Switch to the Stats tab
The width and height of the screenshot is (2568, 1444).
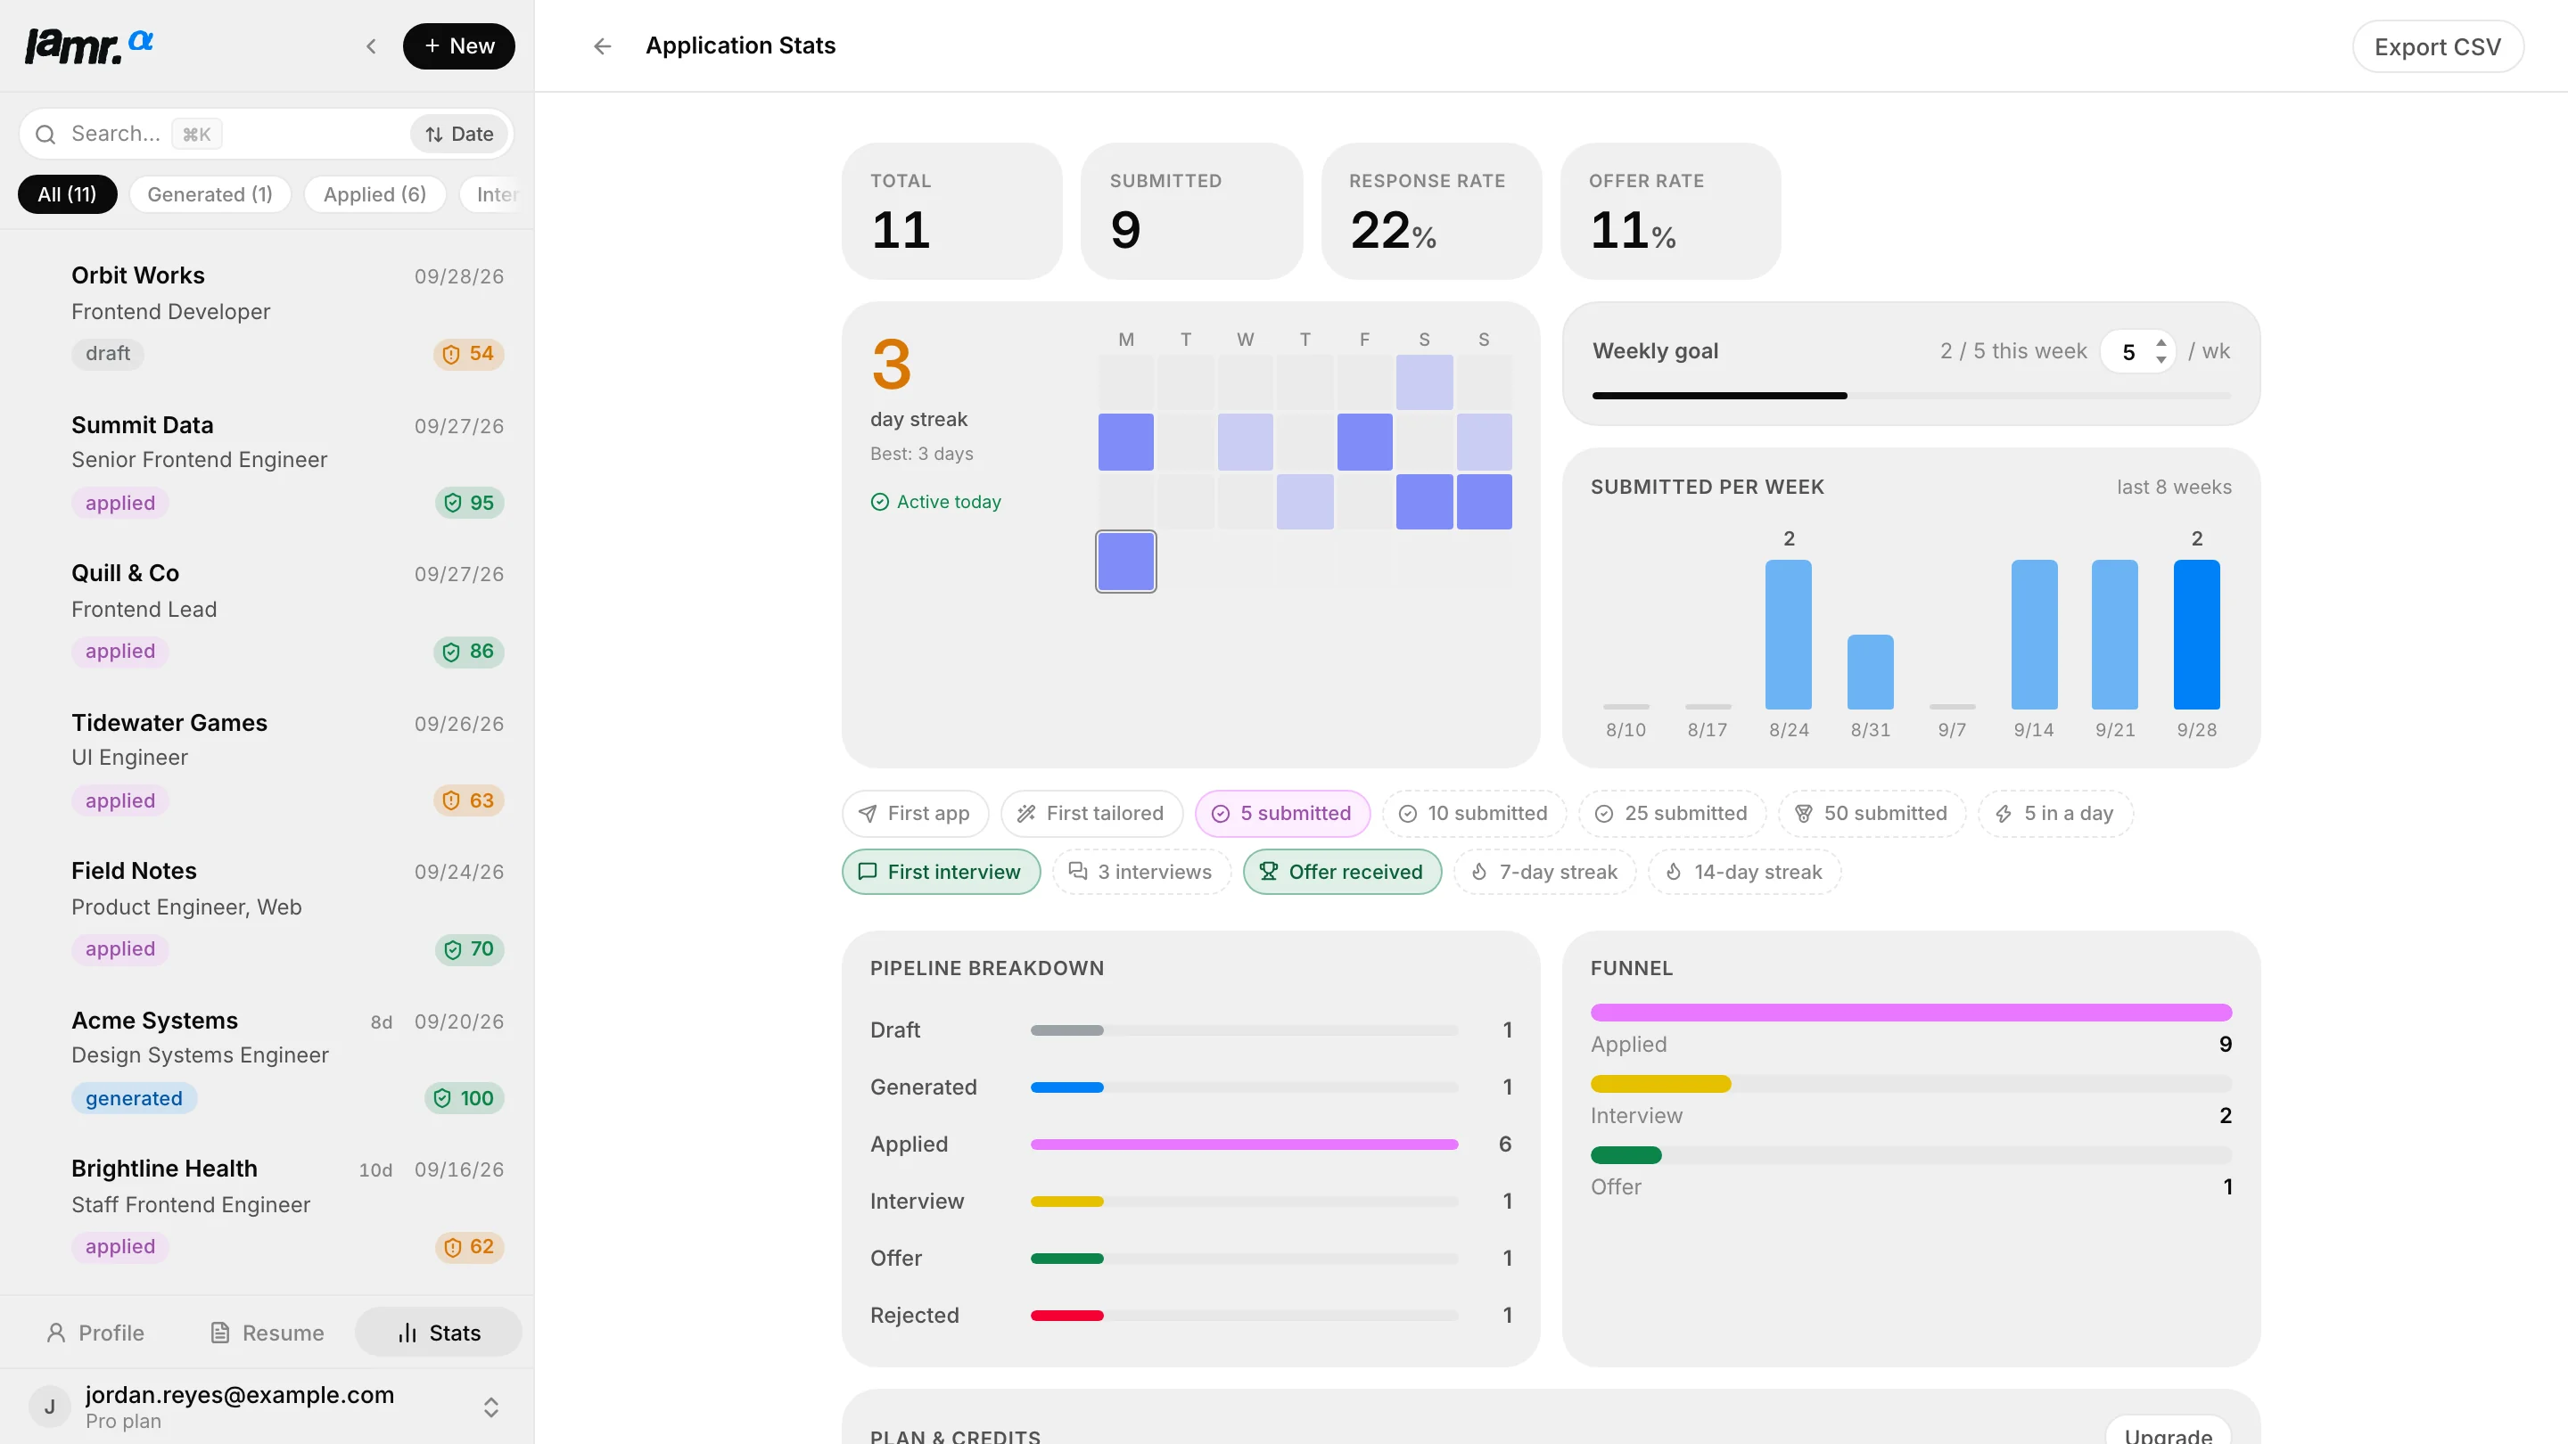click(x=439, y=1333)
